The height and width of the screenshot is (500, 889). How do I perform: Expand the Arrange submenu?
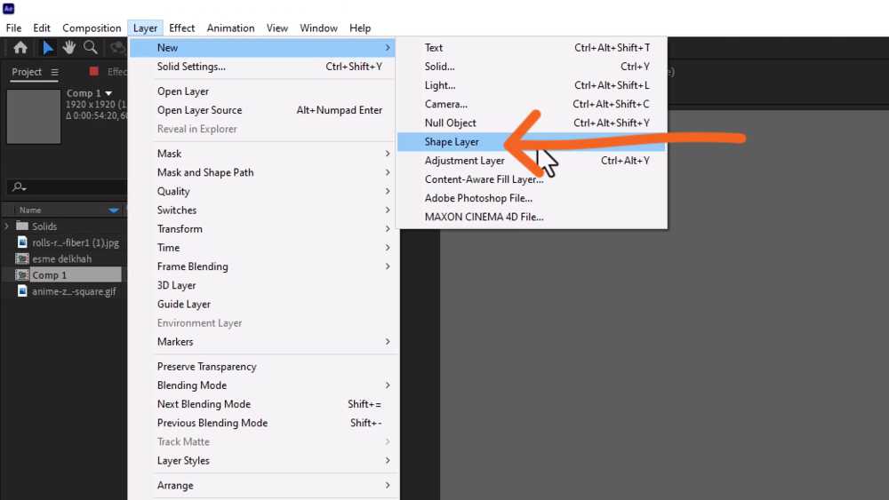tap(388, 485)
